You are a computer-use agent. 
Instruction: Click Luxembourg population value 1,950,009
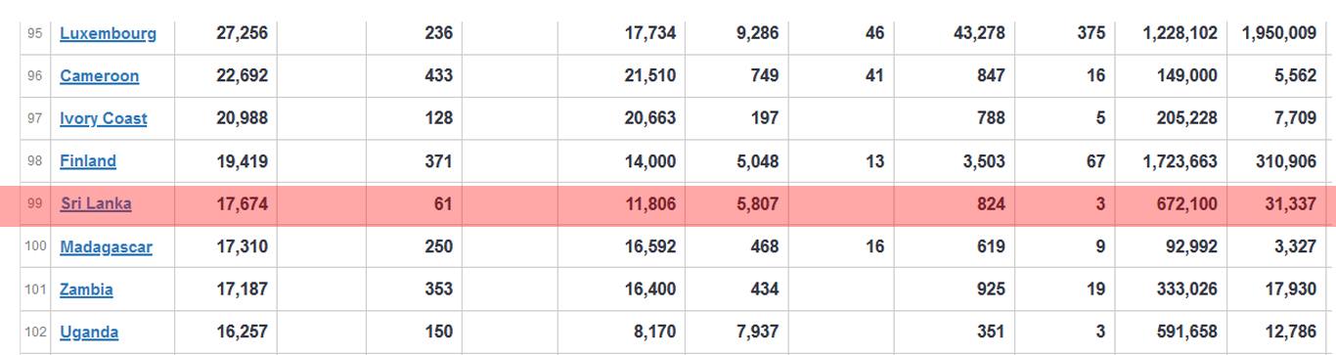(x=1278, y=33)
